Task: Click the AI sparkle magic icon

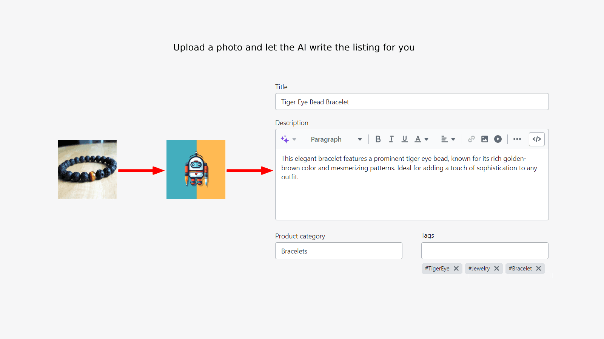Action: (285, 139)
